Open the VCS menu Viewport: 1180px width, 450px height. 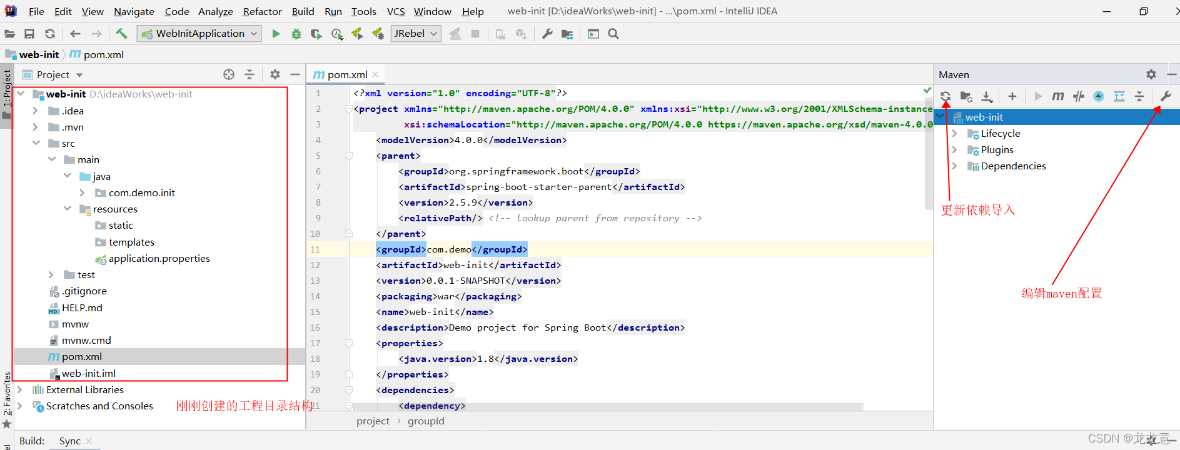point(396,11)
